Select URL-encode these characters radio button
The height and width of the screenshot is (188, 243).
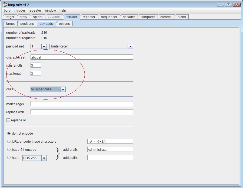click(9, 141)
